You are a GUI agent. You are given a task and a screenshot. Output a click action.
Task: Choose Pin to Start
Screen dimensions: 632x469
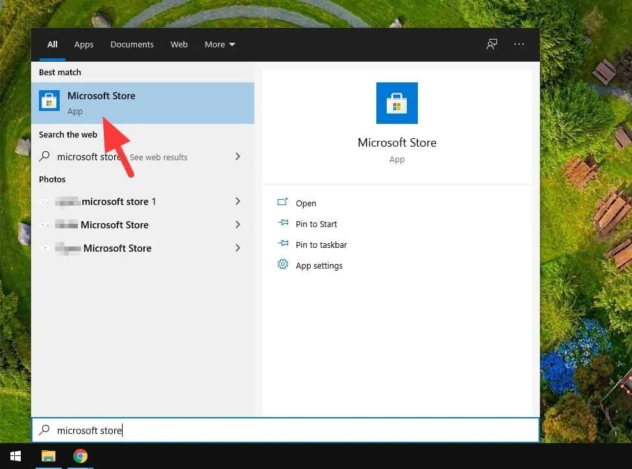tap(316, 224)
